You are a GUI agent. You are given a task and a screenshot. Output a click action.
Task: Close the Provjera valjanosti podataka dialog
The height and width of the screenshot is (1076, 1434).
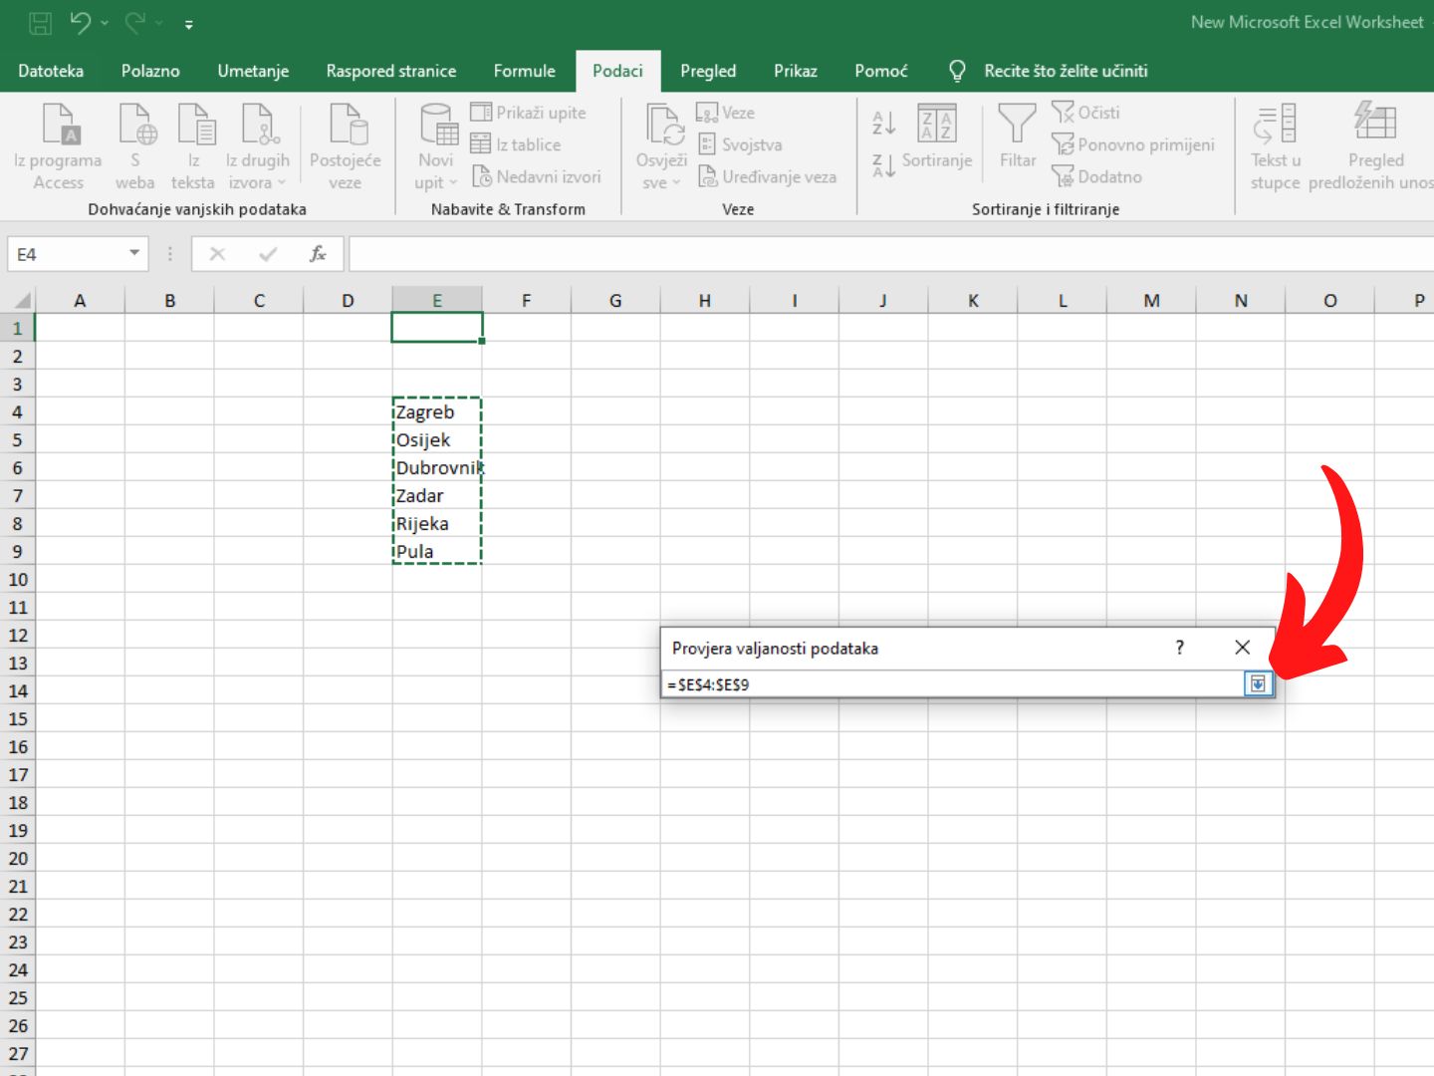[x=1242, y=648]
